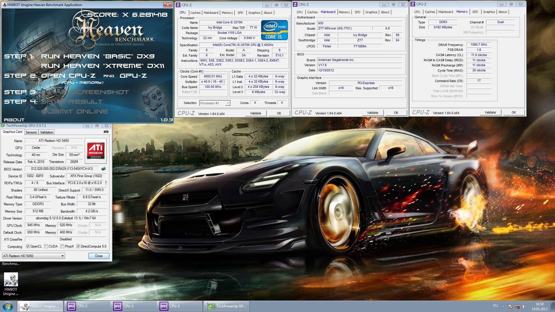
Task: Open the Processor #1 selection dropdown
Action: [x=214, y=103]
